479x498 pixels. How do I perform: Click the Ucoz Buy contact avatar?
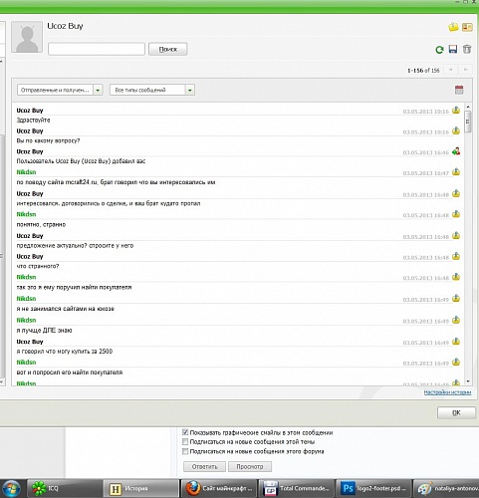27,37
